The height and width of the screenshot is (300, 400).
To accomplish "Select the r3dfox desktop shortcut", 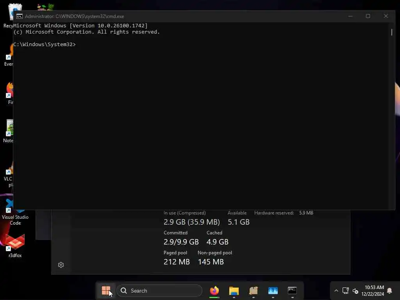I will coord(15,246).
